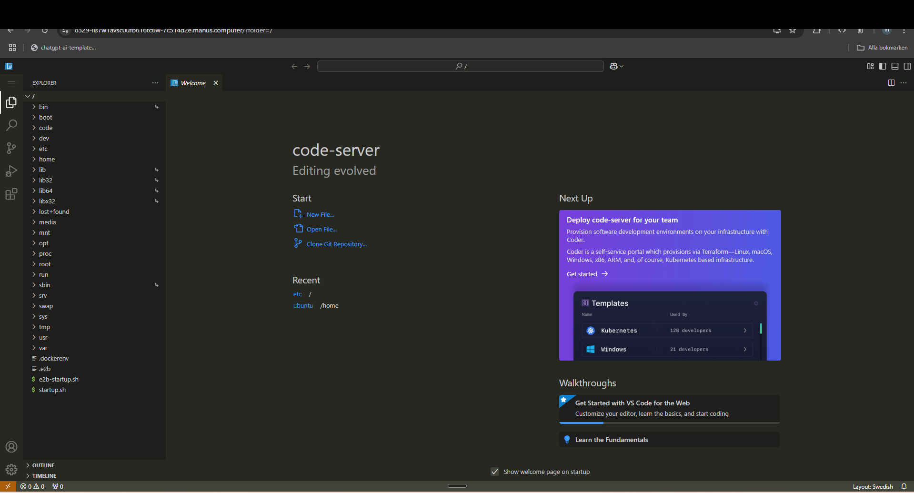Open the Source Control view
Screen dimensions: 914x493
pos(11,148)
